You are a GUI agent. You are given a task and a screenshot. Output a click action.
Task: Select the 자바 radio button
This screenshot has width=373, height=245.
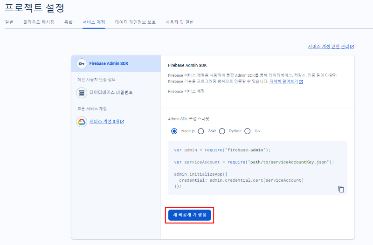point(201,131)
